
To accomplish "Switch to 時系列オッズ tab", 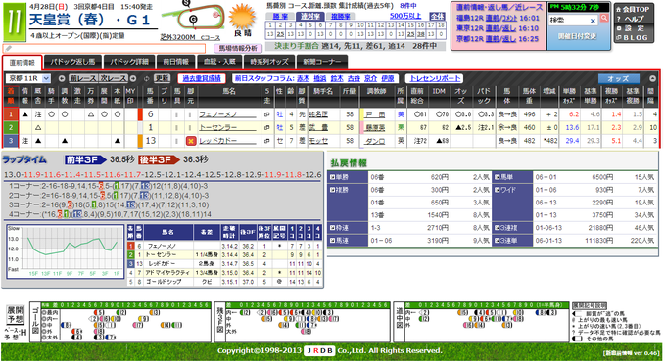I will point(269,62).
